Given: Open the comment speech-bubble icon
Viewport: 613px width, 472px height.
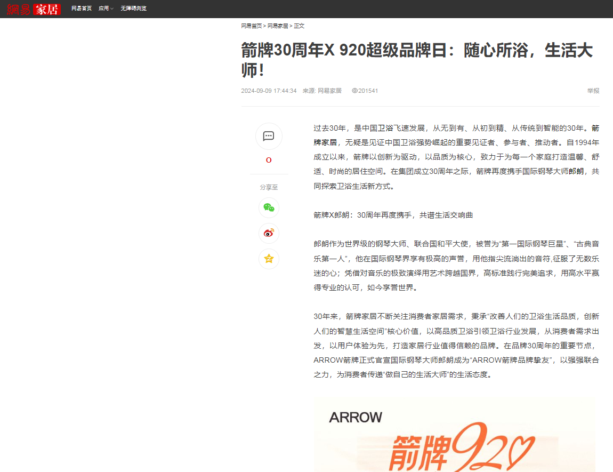Looking at the screenshot, I should (x=269, y=136).
